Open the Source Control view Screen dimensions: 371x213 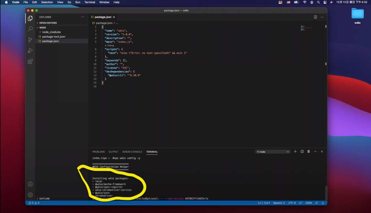tap(30, 40)
